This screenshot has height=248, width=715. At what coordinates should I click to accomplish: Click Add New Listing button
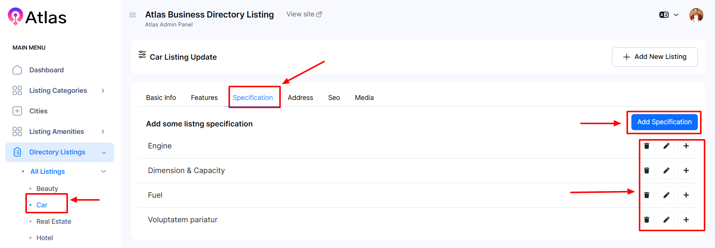pos(655,57)
